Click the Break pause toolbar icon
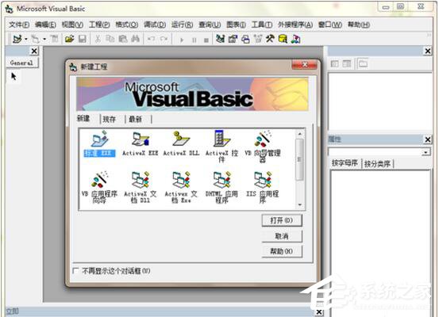Screen dimensions: 439x317 click(194, 40)
